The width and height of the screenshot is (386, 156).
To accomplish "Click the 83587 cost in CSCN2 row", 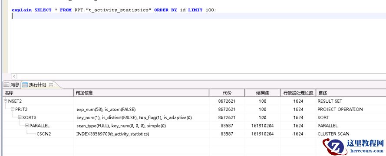I will tap(227, 134).
